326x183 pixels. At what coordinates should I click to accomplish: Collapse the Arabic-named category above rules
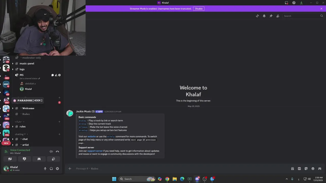tap(20, 122)
